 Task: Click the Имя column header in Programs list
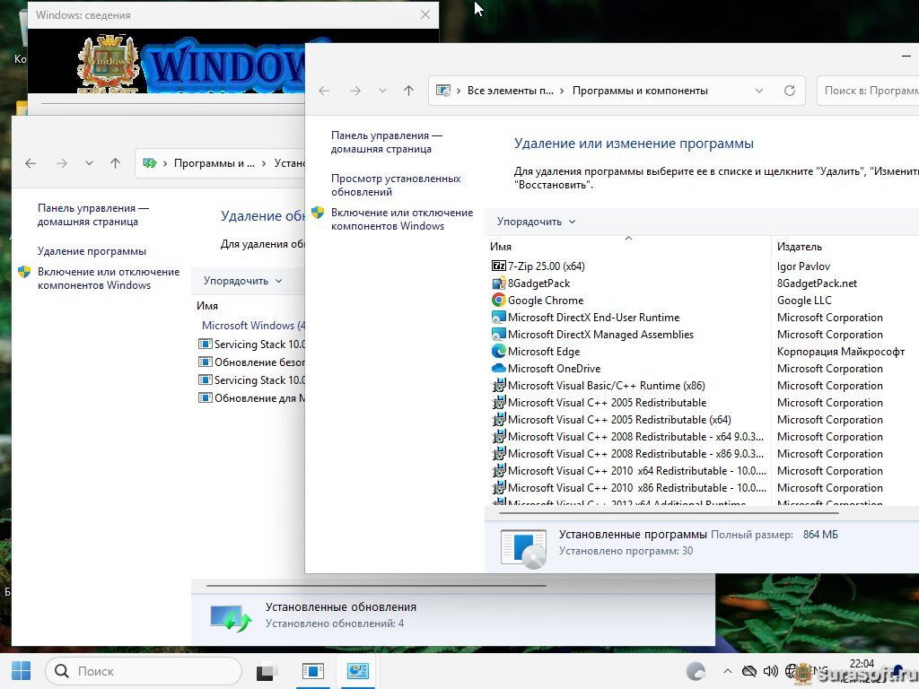click(x=501, y=247)
